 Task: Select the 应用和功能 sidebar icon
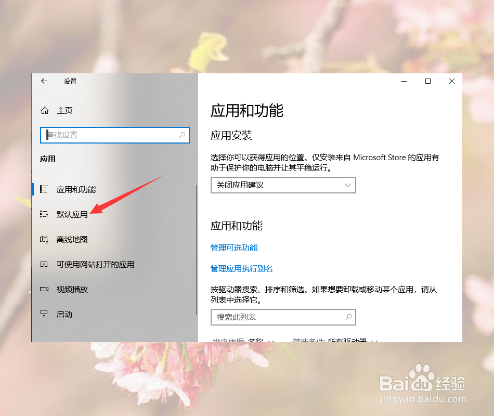[x=44, y=189]
